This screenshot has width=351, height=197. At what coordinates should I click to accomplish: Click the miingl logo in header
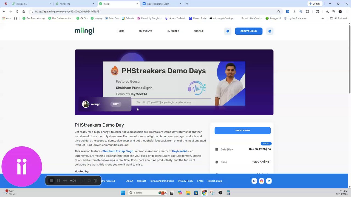pos(84,31)
